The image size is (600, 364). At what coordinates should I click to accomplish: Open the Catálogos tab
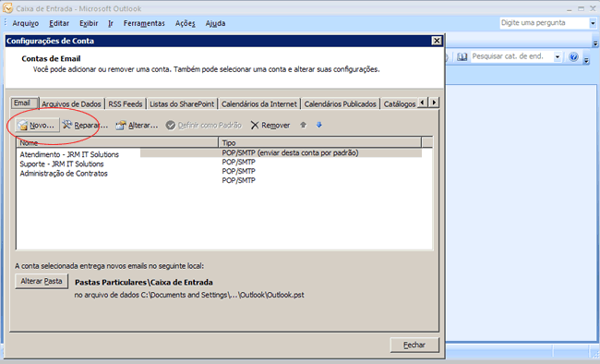coord(399,103)
